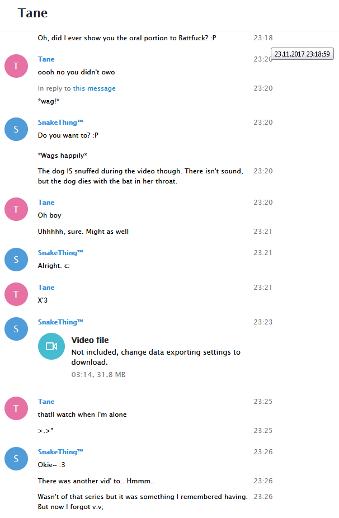Click the blue S avatar beside the Video file attachment
The image size is (339, 518).
coord(16,329)
